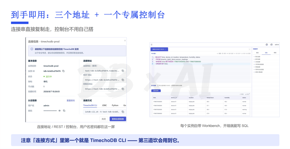290x149 pixels.
Task: Click the second round icon next to admin
Action: (x=271, y=45)
